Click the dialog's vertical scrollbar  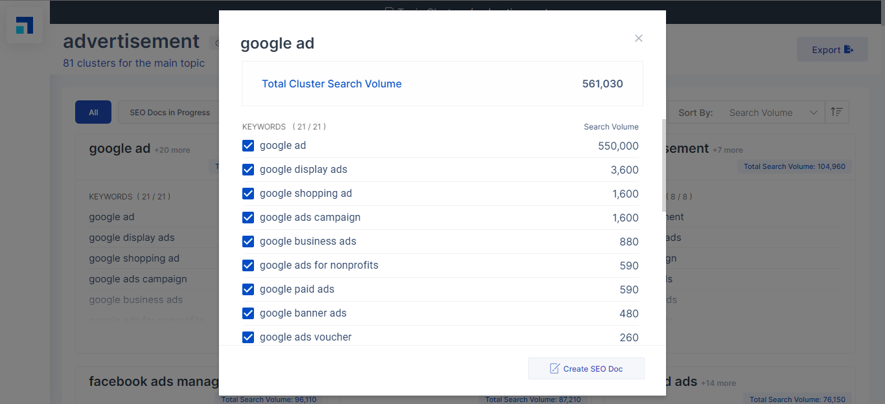(663, 166)
